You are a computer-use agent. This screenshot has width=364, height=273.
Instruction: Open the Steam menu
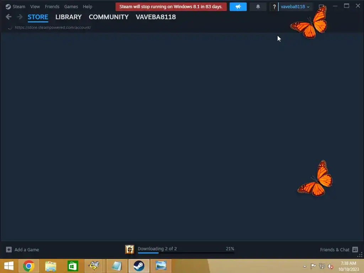[x=19, y=6]
